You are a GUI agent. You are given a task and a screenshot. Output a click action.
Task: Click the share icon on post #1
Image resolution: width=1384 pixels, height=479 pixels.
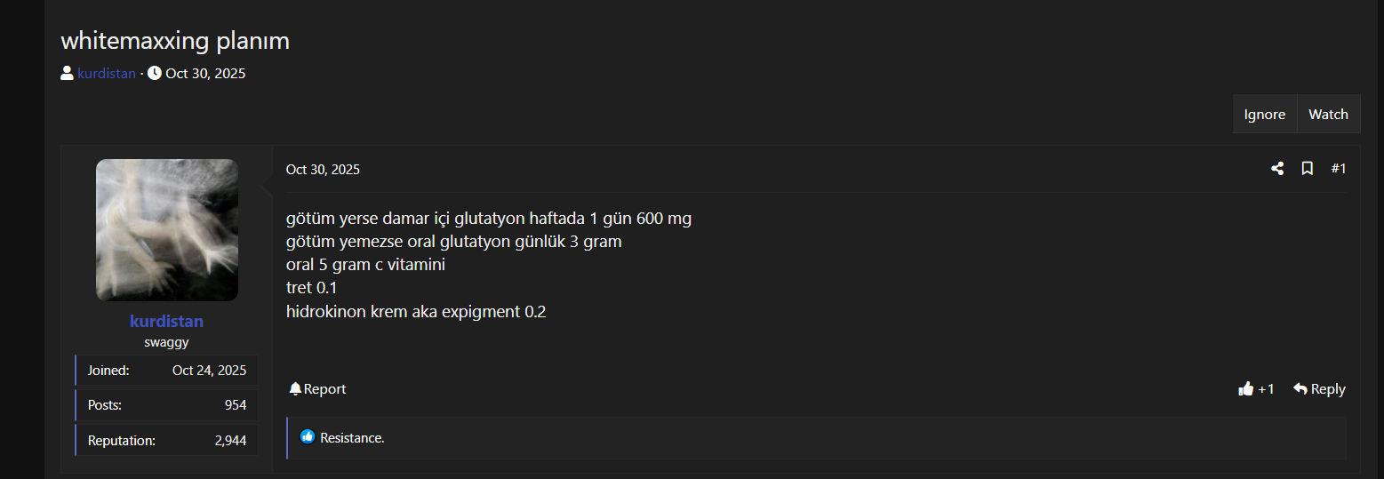(1277, 169)
